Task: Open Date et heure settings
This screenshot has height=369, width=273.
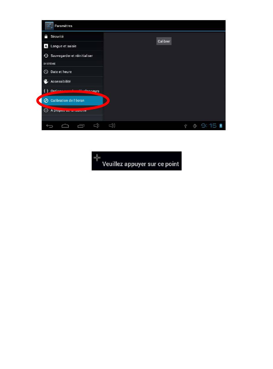Action: (72, 72)
